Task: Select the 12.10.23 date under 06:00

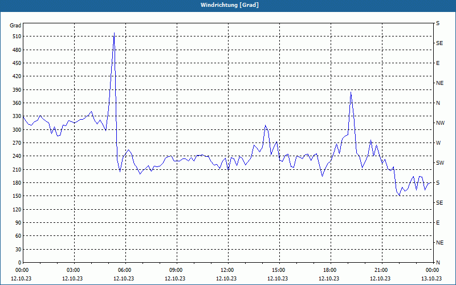Action: pyautogui.click(x=124, y=279)
